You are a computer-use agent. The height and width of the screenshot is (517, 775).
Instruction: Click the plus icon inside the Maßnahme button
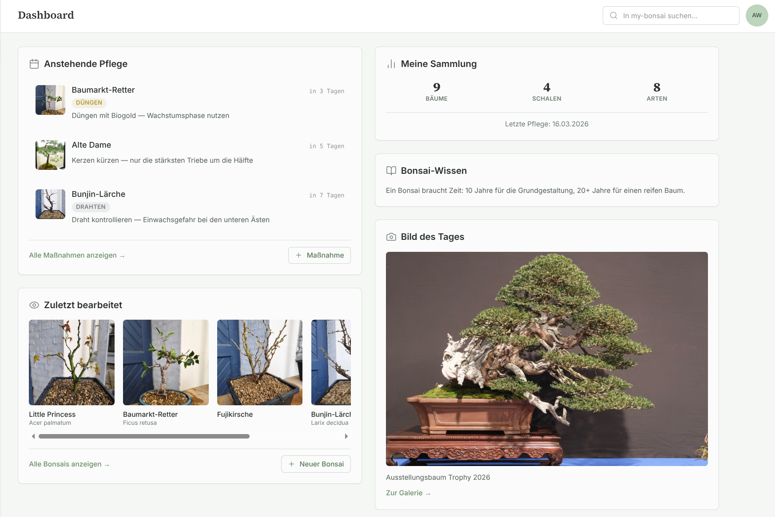tap(298, 255)
